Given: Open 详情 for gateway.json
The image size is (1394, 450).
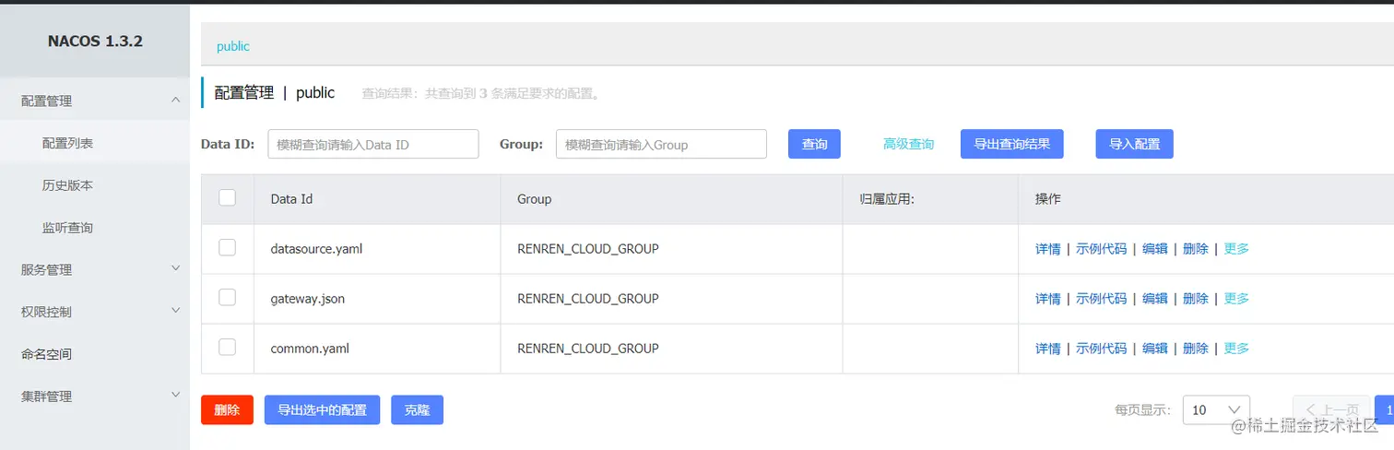Looking at the screenshot, I should (x=1048, y=299).
